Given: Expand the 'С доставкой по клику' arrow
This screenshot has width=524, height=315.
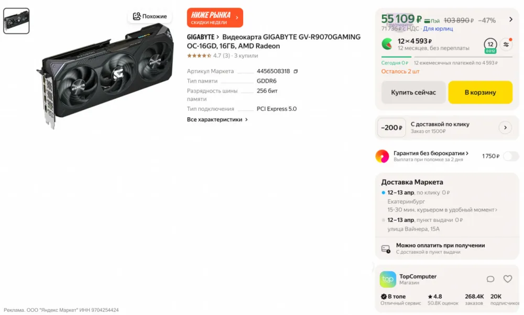Looking at the screenshot, I should (x=505, y=127).
